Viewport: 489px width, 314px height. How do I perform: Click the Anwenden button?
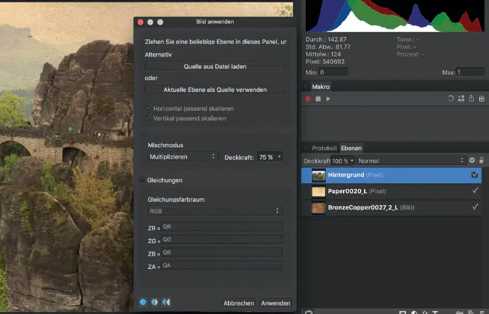276,303
